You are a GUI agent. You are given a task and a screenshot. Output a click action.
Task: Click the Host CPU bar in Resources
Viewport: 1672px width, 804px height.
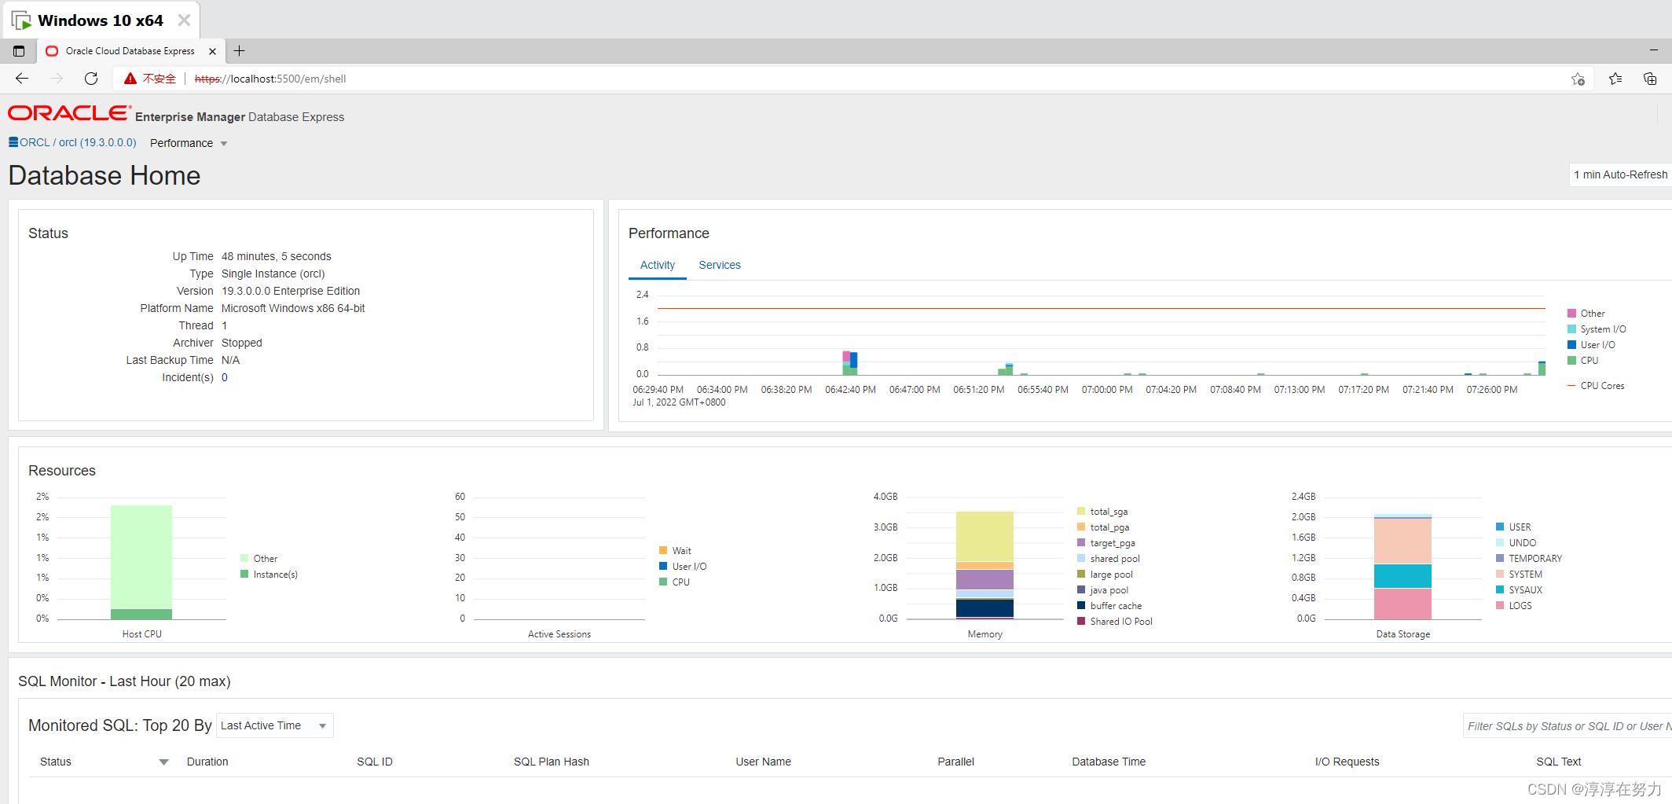pyautogui.click(x=141, y=562)
